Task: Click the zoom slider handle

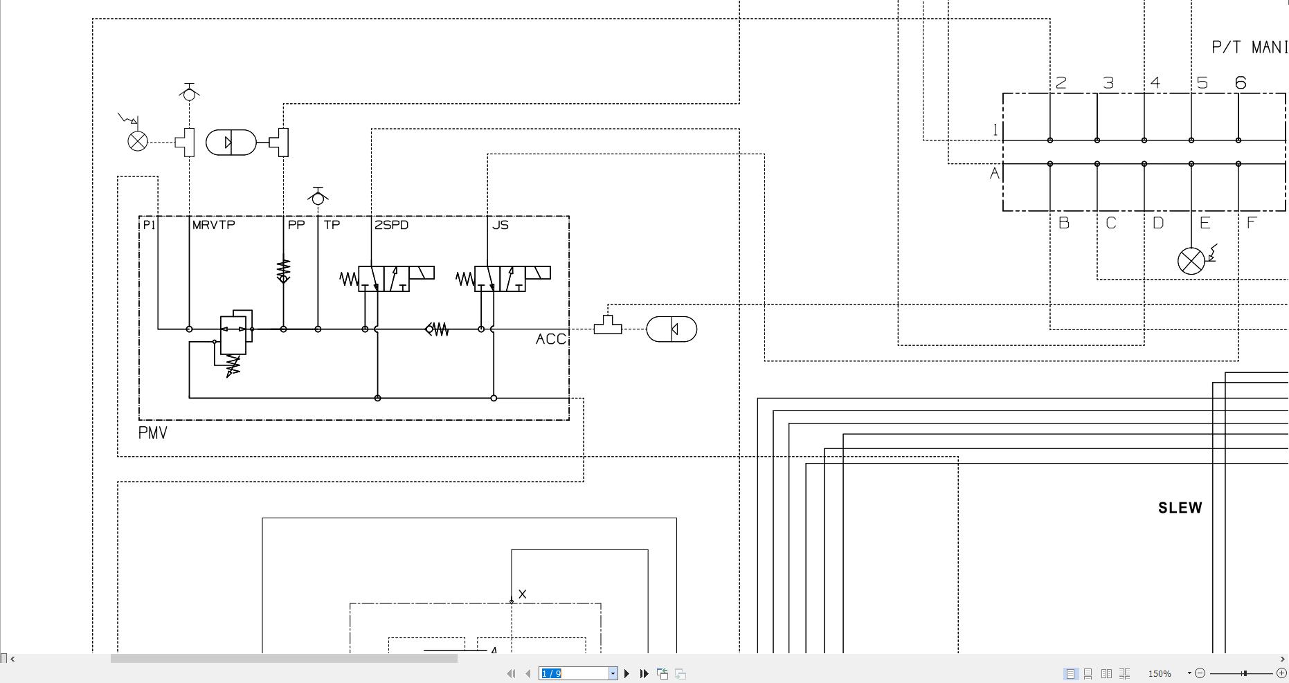Action: 1244,673
